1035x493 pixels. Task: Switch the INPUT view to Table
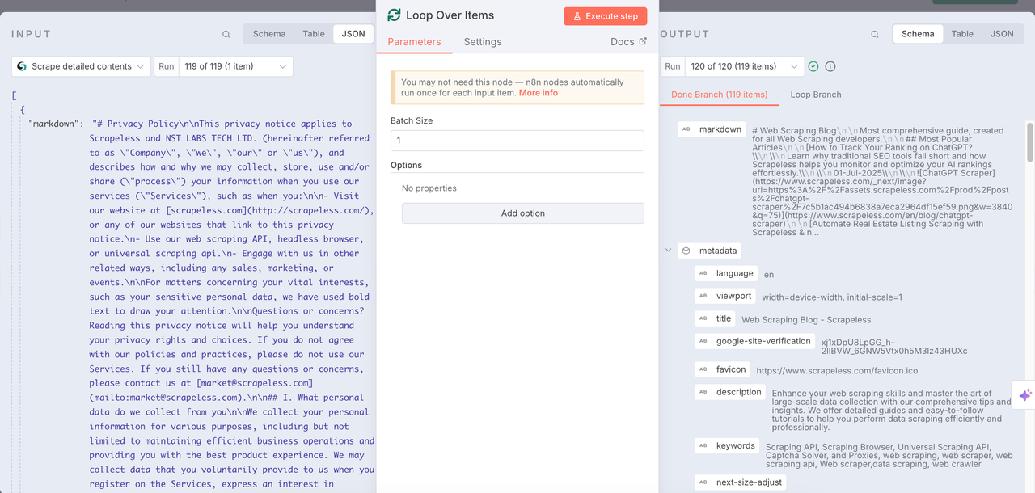(x=314, y=34)
